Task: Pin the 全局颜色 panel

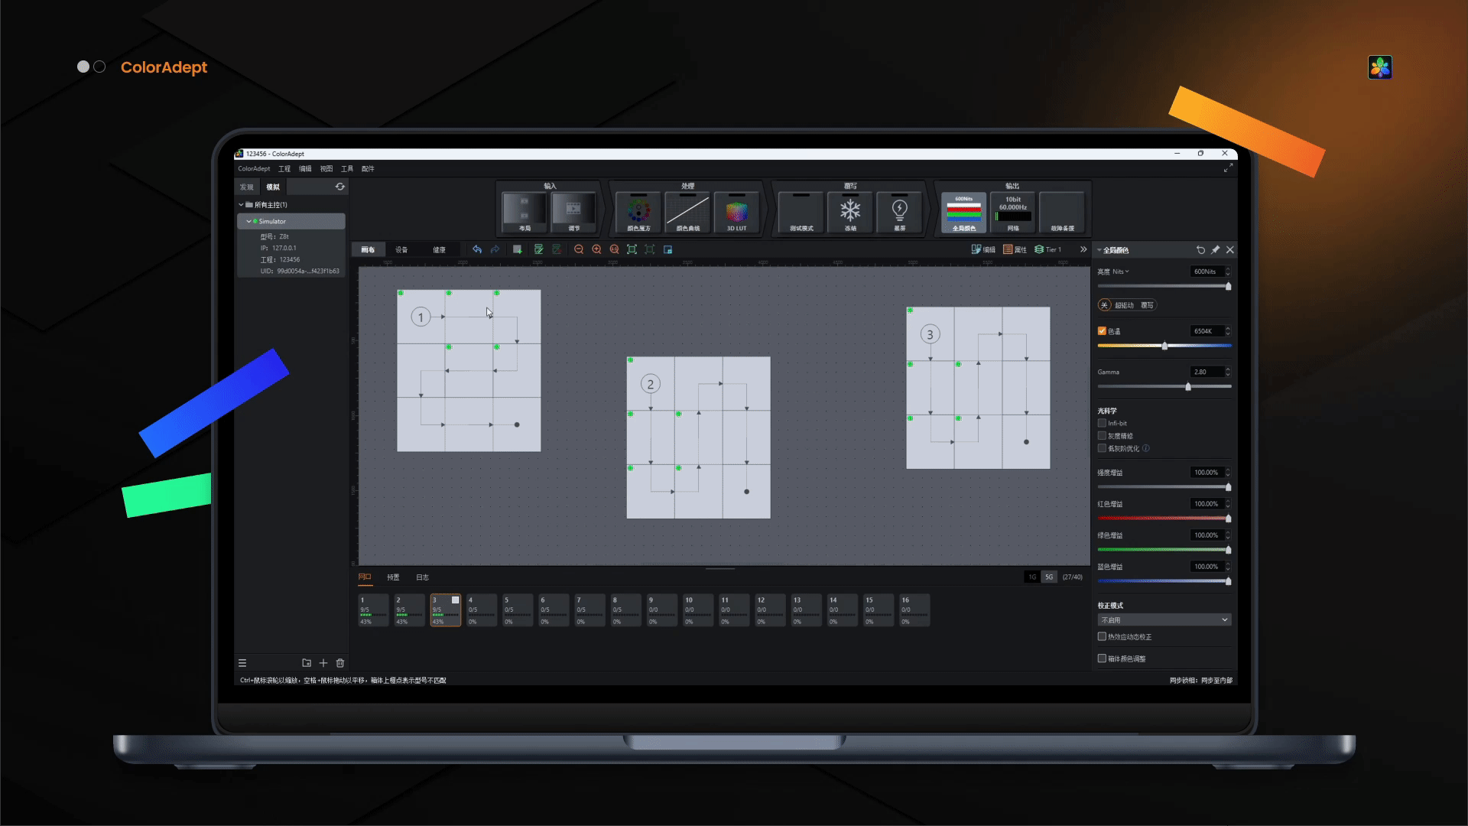Action: point(1215,250)
